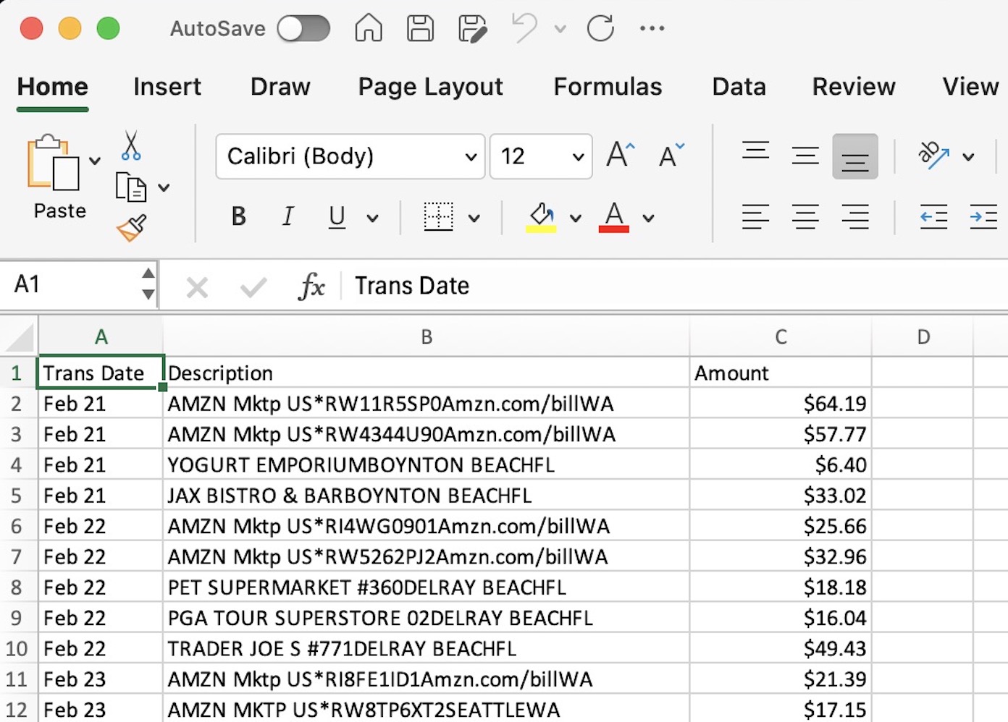Click the Cut scissors icon
The width and height of the screenshot is (1008, 722).
(131, 145)
